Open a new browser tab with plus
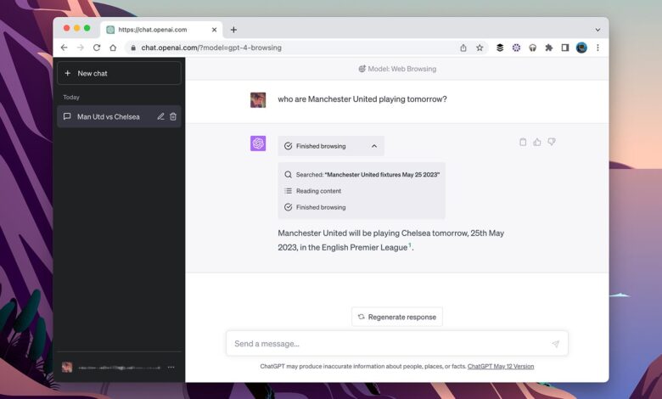Image resolution: width=662 pixels, height=399 pixels. (233, 30)
